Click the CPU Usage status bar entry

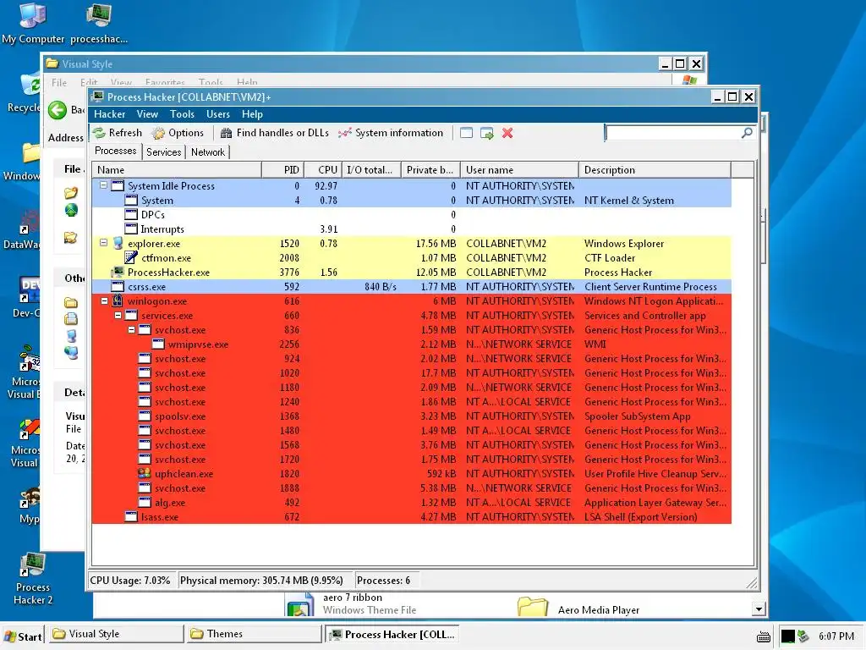click(x=130, y=581)
